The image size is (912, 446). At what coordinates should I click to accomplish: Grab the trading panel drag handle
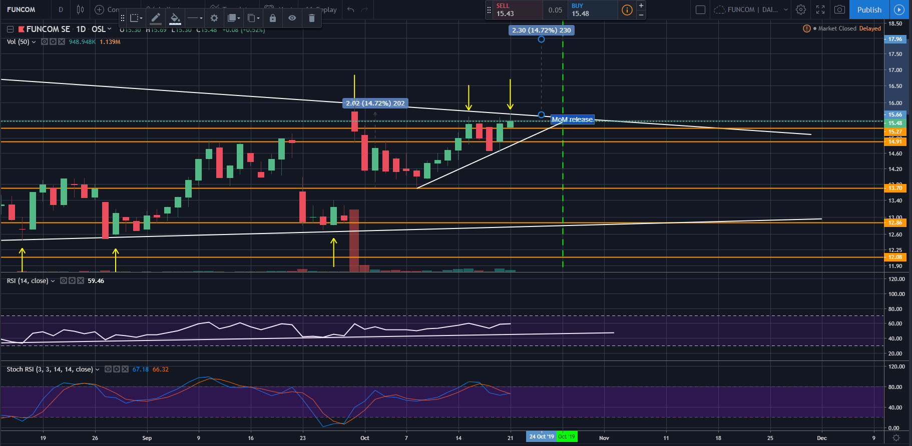[x=489, y=9]
